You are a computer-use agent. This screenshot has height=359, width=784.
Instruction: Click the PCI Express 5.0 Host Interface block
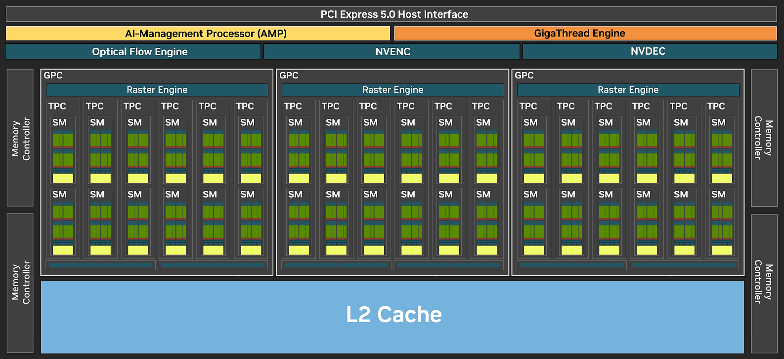point(392,14)
